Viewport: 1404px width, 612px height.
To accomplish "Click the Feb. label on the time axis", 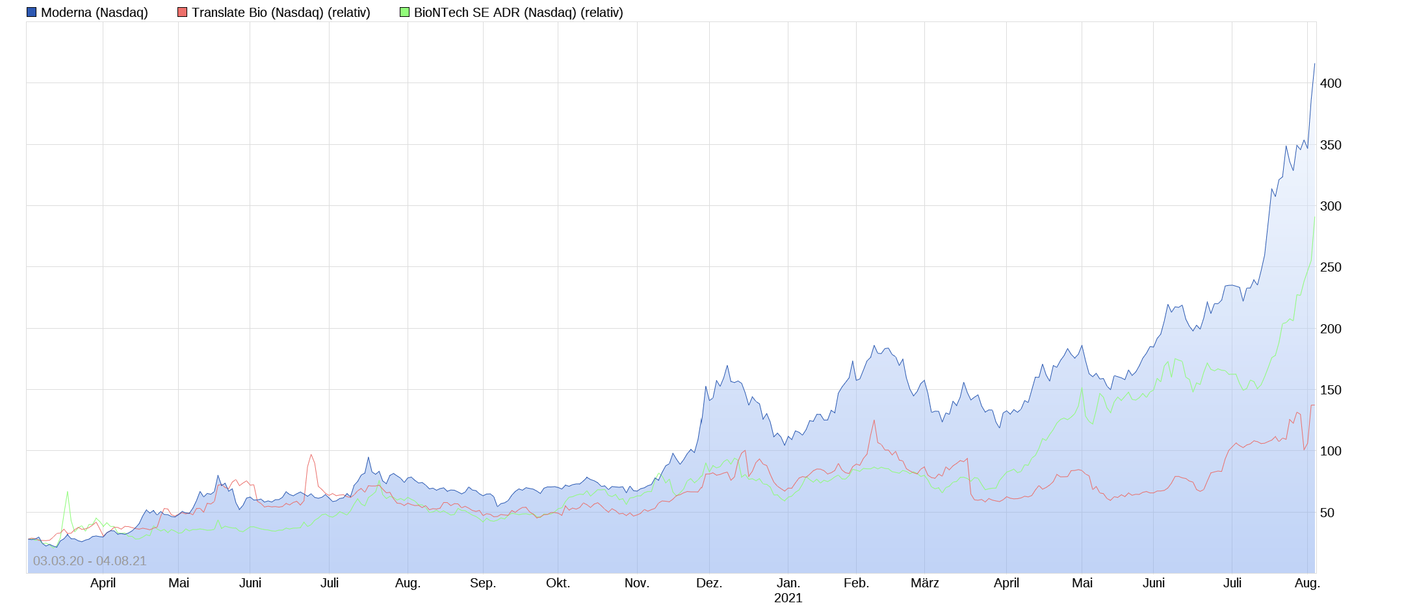I will 856,583.
